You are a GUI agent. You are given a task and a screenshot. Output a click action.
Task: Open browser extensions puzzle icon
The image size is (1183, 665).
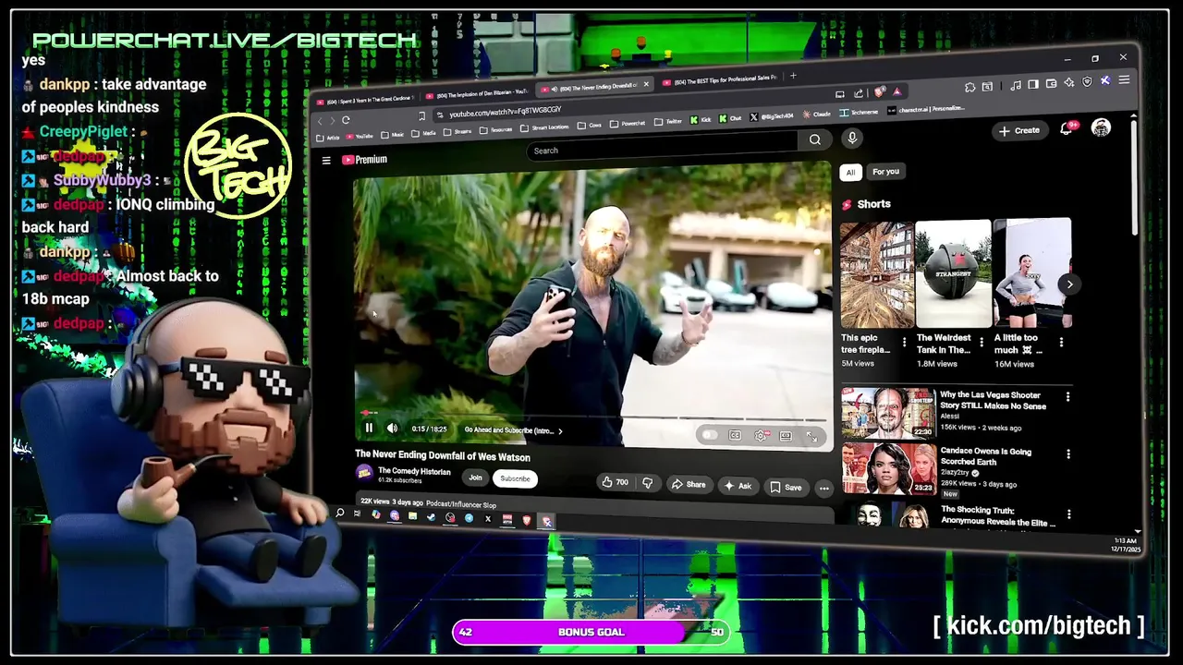[x=970, y=87]
